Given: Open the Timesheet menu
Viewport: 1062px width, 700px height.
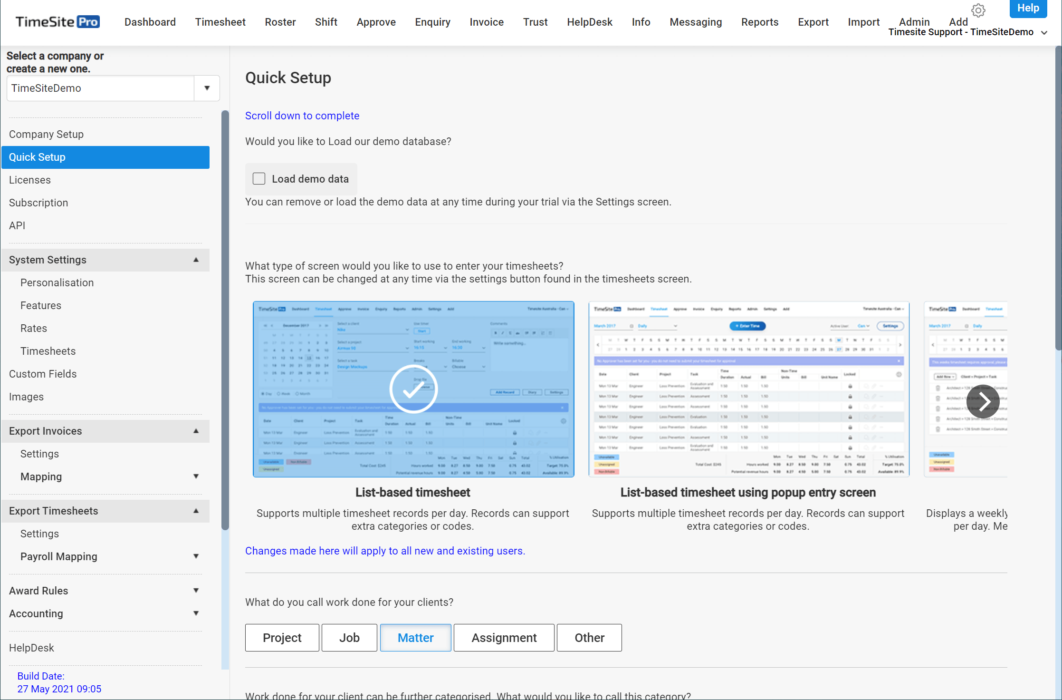Looking at the screenshot, I should [x=220, y=22].
